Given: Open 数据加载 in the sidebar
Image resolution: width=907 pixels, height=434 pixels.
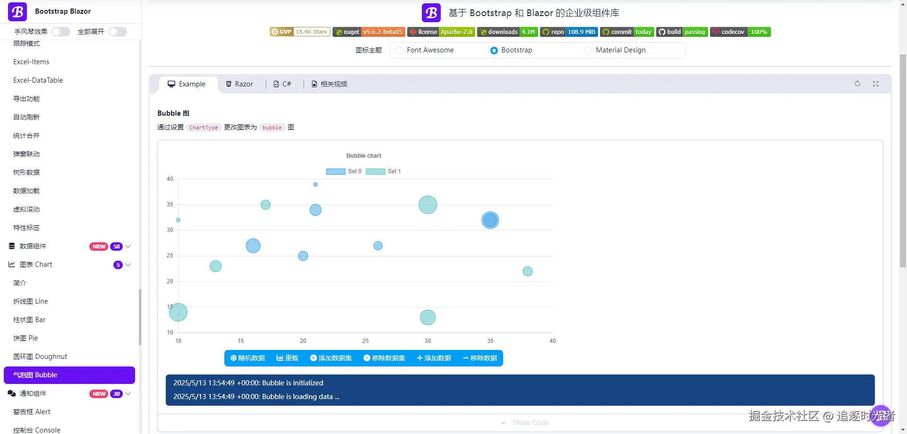Looking at the screenshot, I should pyautogui.click(x=26, y=191).
